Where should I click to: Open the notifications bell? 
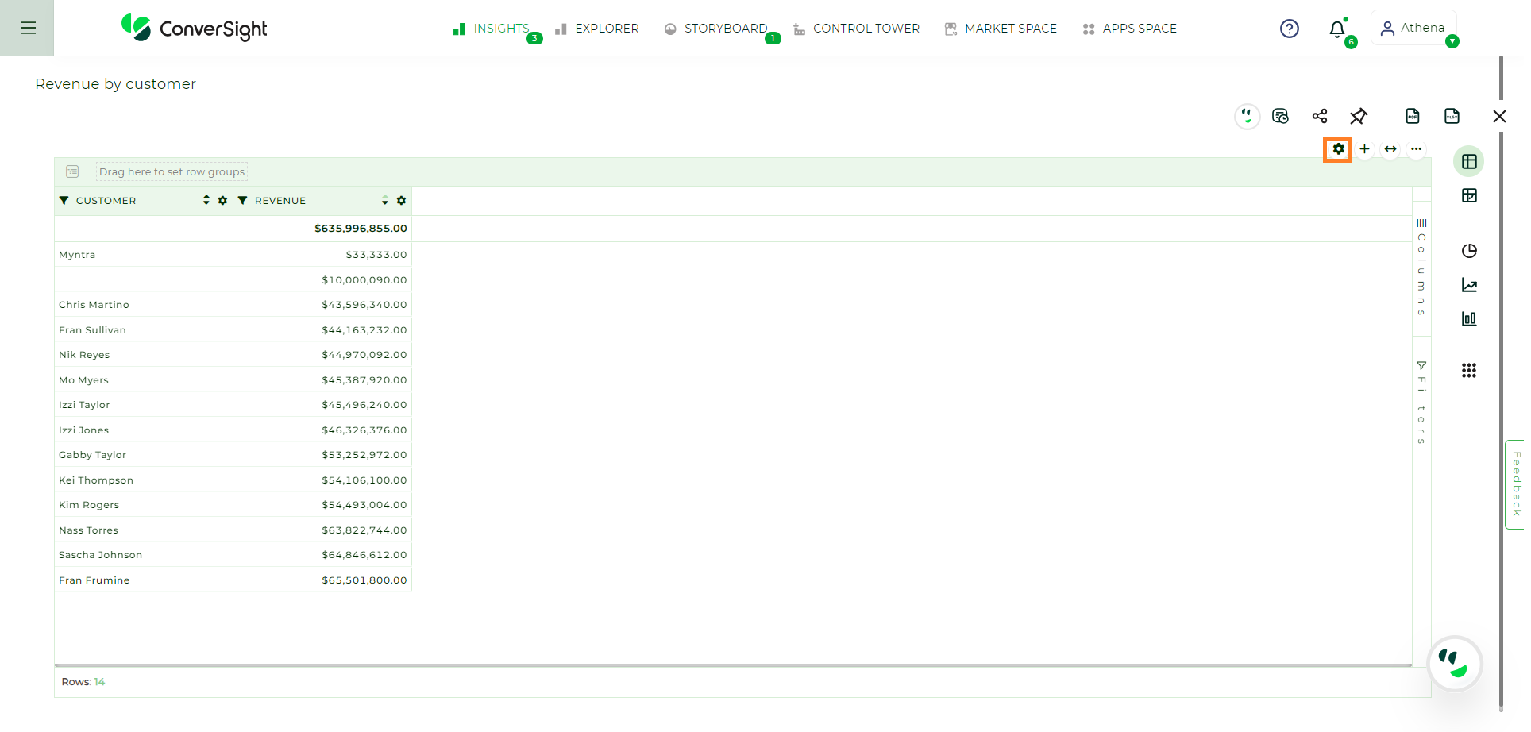pos(1337,29)
